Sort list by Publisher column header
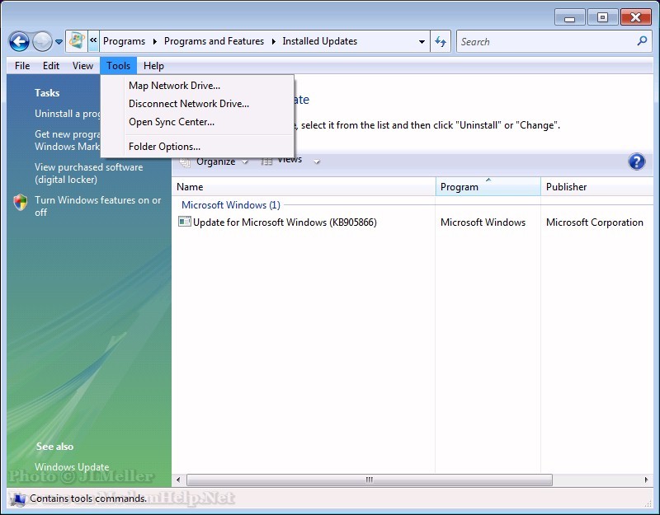 566,187
